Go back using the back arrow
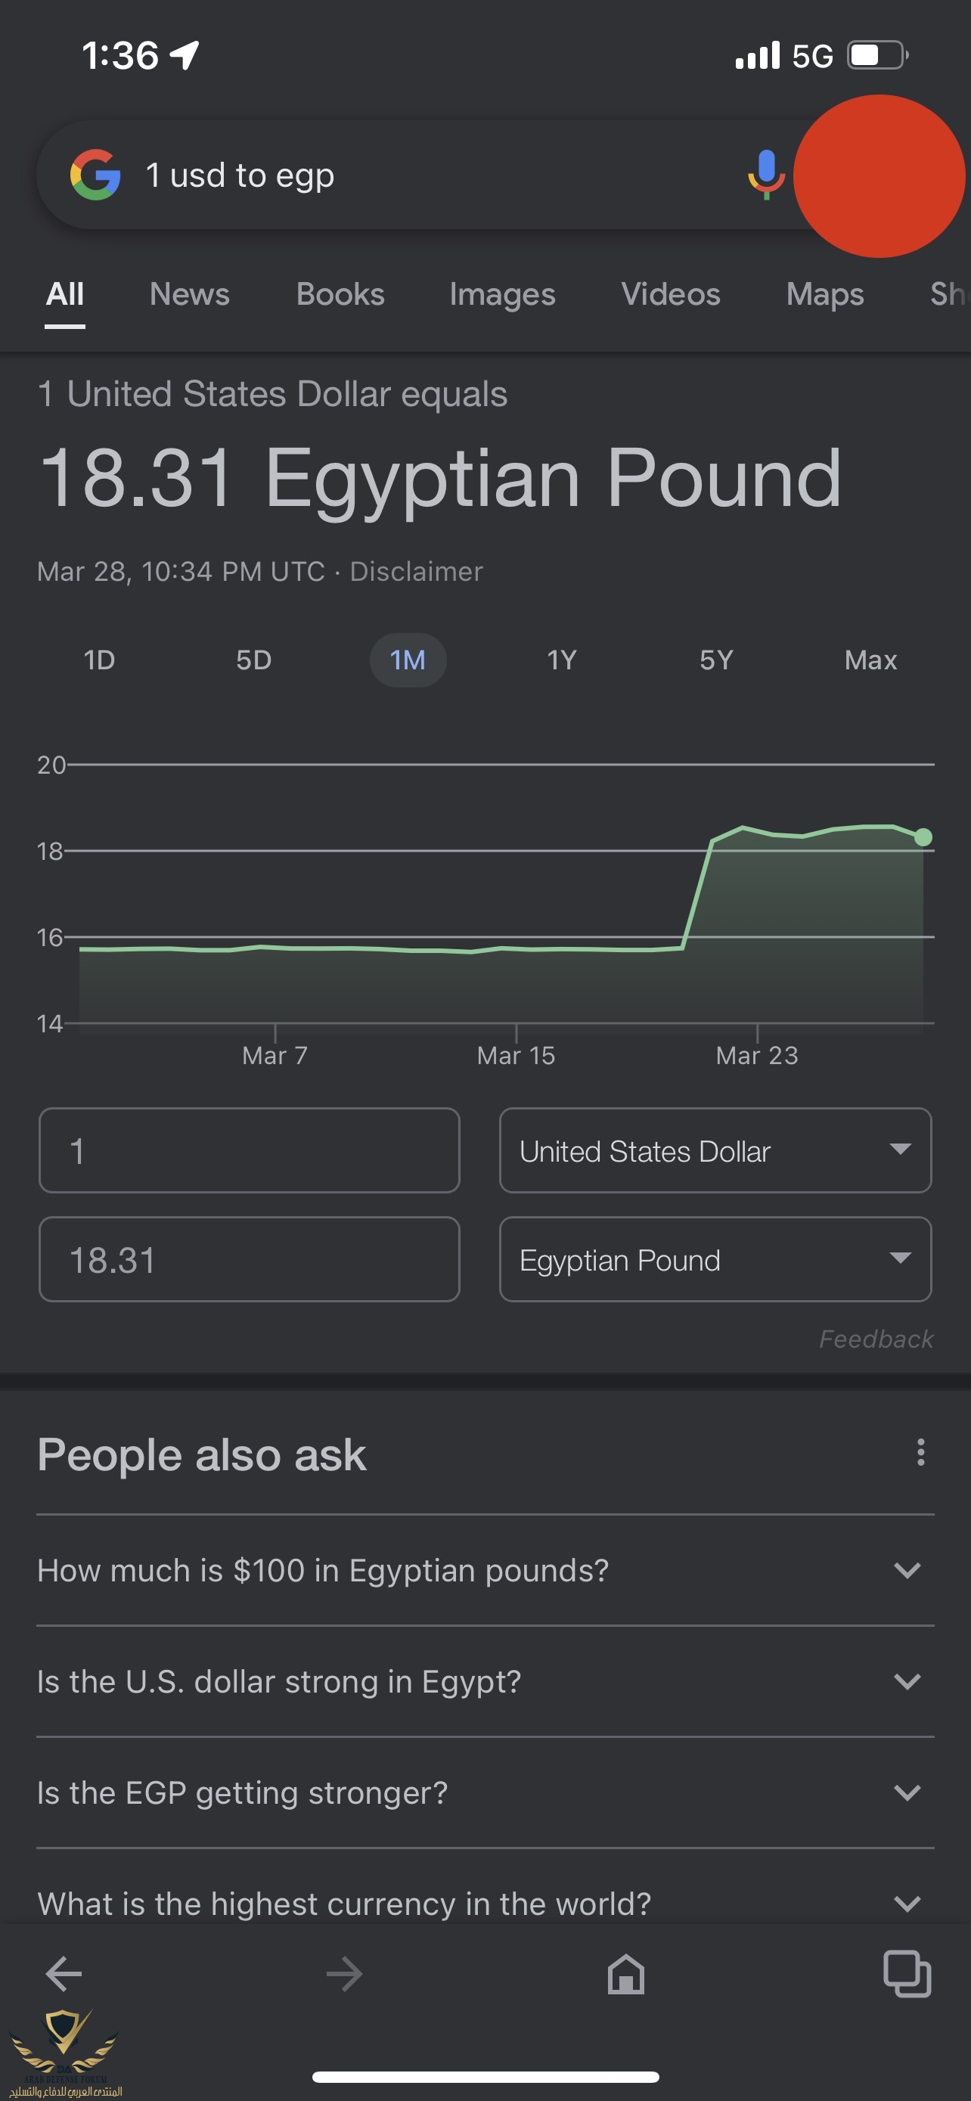Screen dimensions: 971x2101 click(x=64, y=1975)
